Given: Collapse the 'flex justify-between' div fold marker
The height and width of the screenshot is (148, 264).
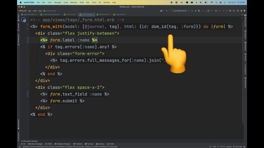Looking at the screenshot, I should [28, 34].
